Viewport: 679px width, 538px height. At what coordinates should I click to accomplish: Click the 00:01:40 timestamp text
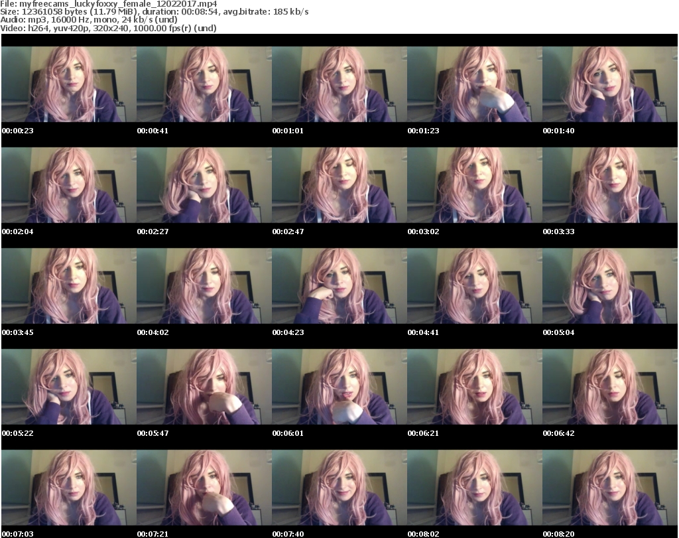pos(558,131)
